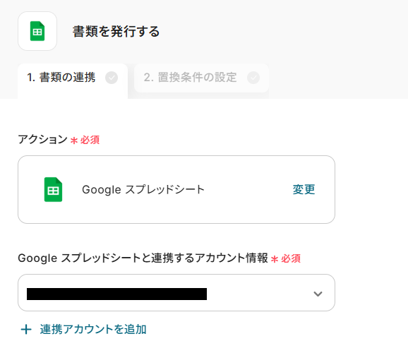
Task: Switch to the 2. 置換条件の設定 tab
Action: [201, 78]
